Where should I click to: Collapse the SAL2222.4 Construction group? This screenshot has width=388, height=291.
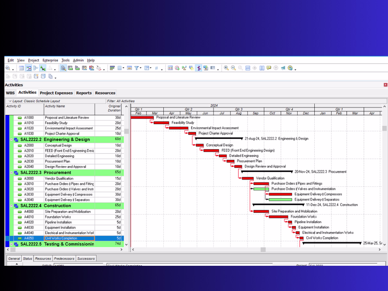11,206
